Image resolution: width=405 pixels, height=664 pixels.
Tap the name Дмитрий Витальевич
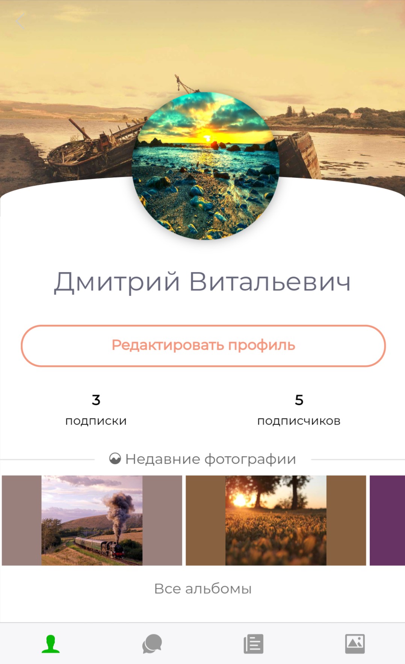coord(202,282)
